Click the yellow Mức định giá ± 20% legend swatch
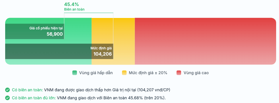This screenshot has height=103, width=279. 124,73
